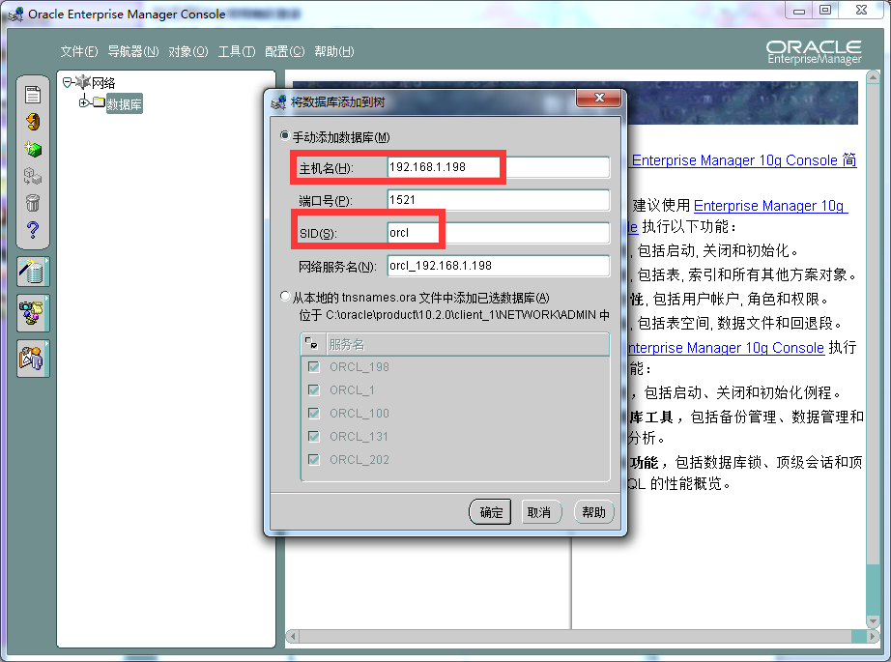Click the ORCL_1 service name text

352,390
